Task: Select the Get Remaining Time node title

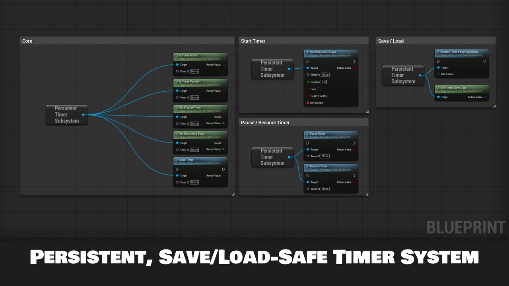Action: coord(192,133)
